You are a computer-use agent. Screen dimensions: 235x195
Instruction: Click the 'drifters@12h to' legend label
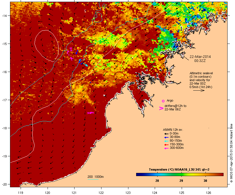175,106
